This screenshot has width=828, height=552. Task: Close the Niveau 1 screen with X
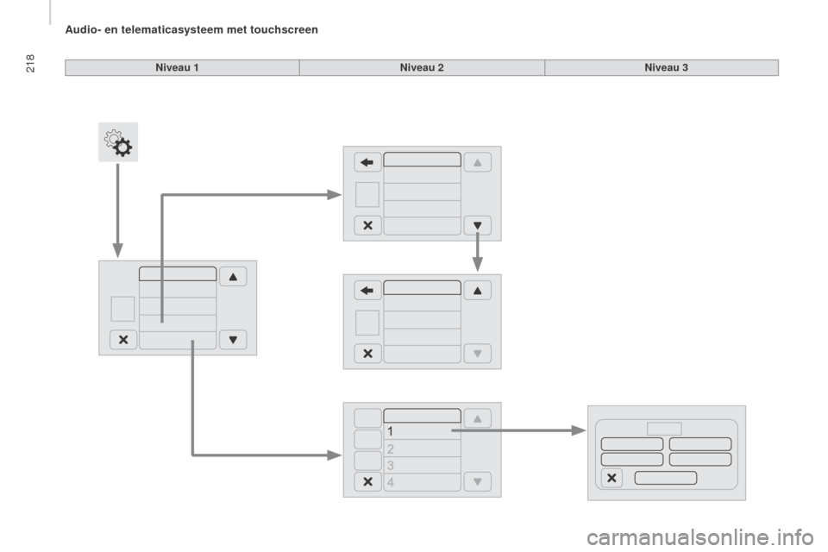[x=123, y=340]
